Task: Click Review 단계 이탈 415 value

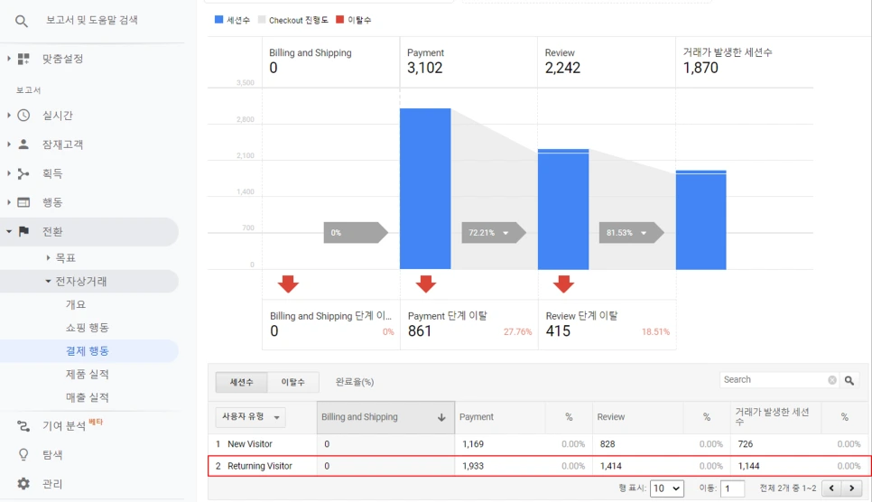Action: [x=558, y=331]
